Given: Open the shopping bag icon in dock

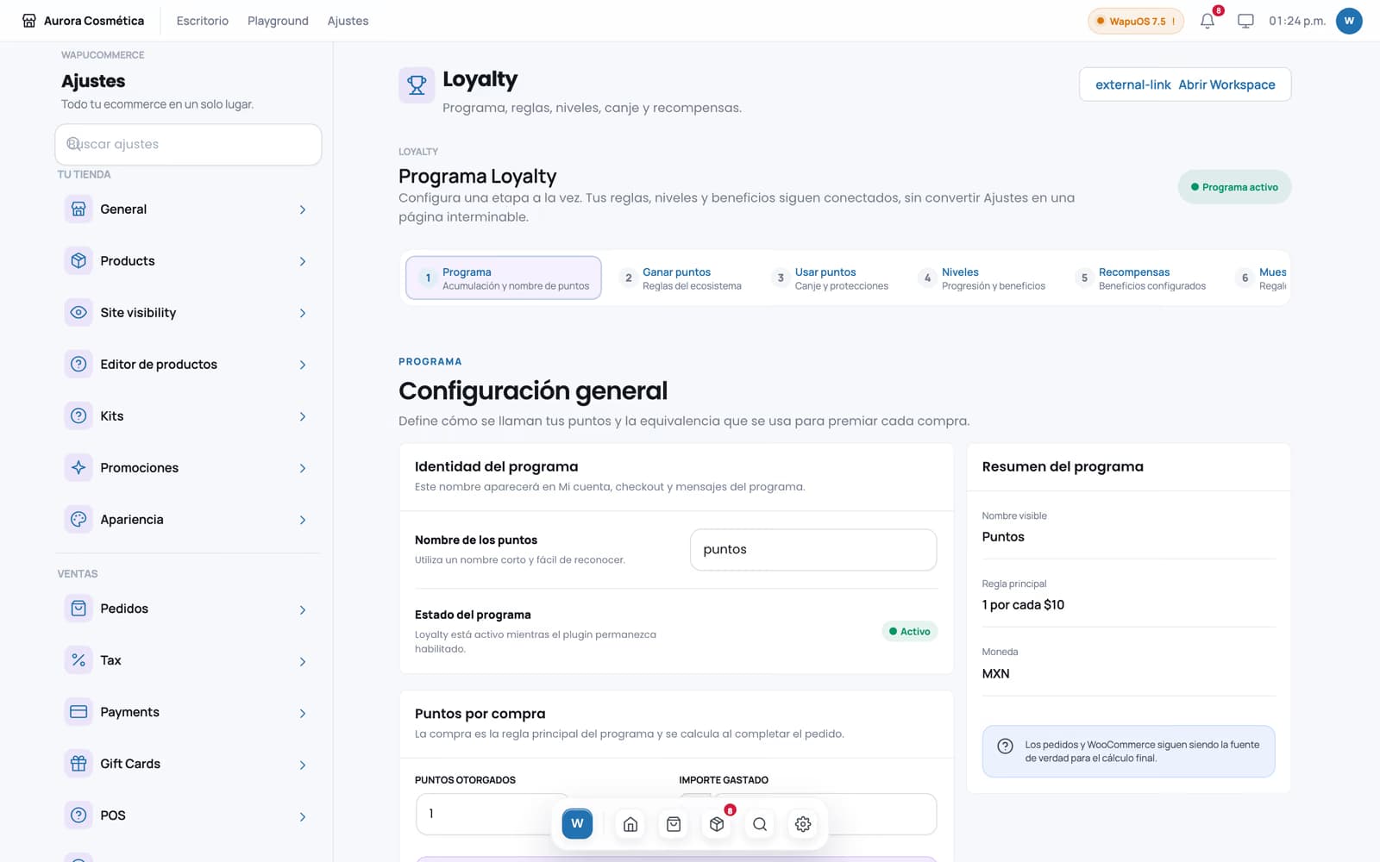Looking at the screenshot, I should (674, 824).
